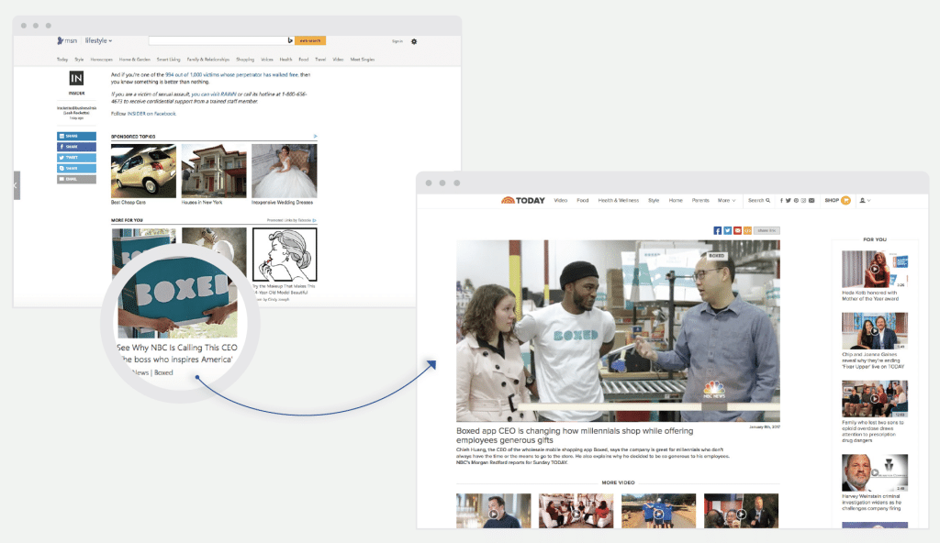Image resolution: width=940 pixels, height=543 pixels.
Task: Open MSN settings gear icon
Action: click(x=414, y=41)
